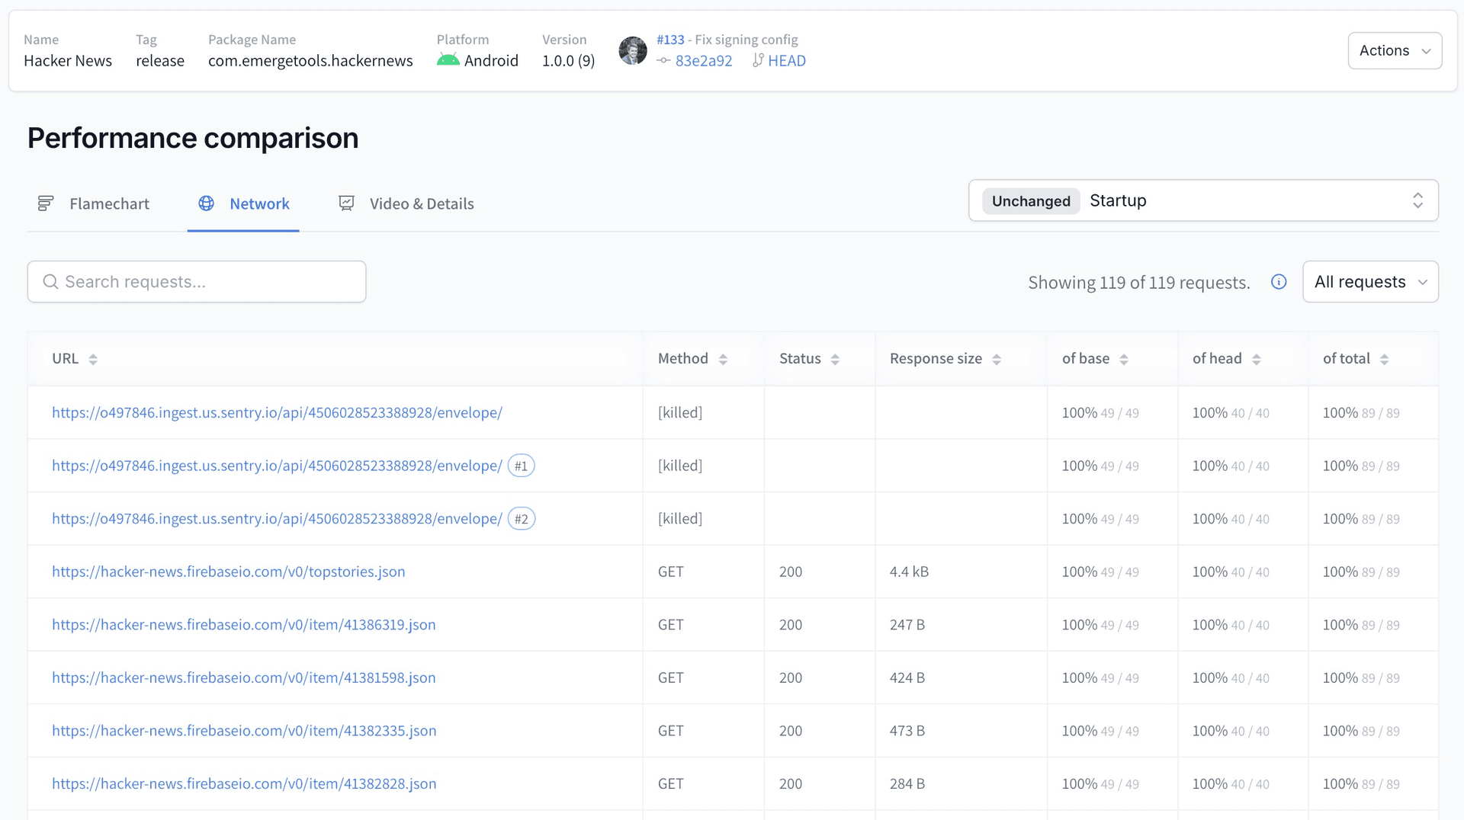
Task: Click the info icon near request count
Action: [1279, 281]
